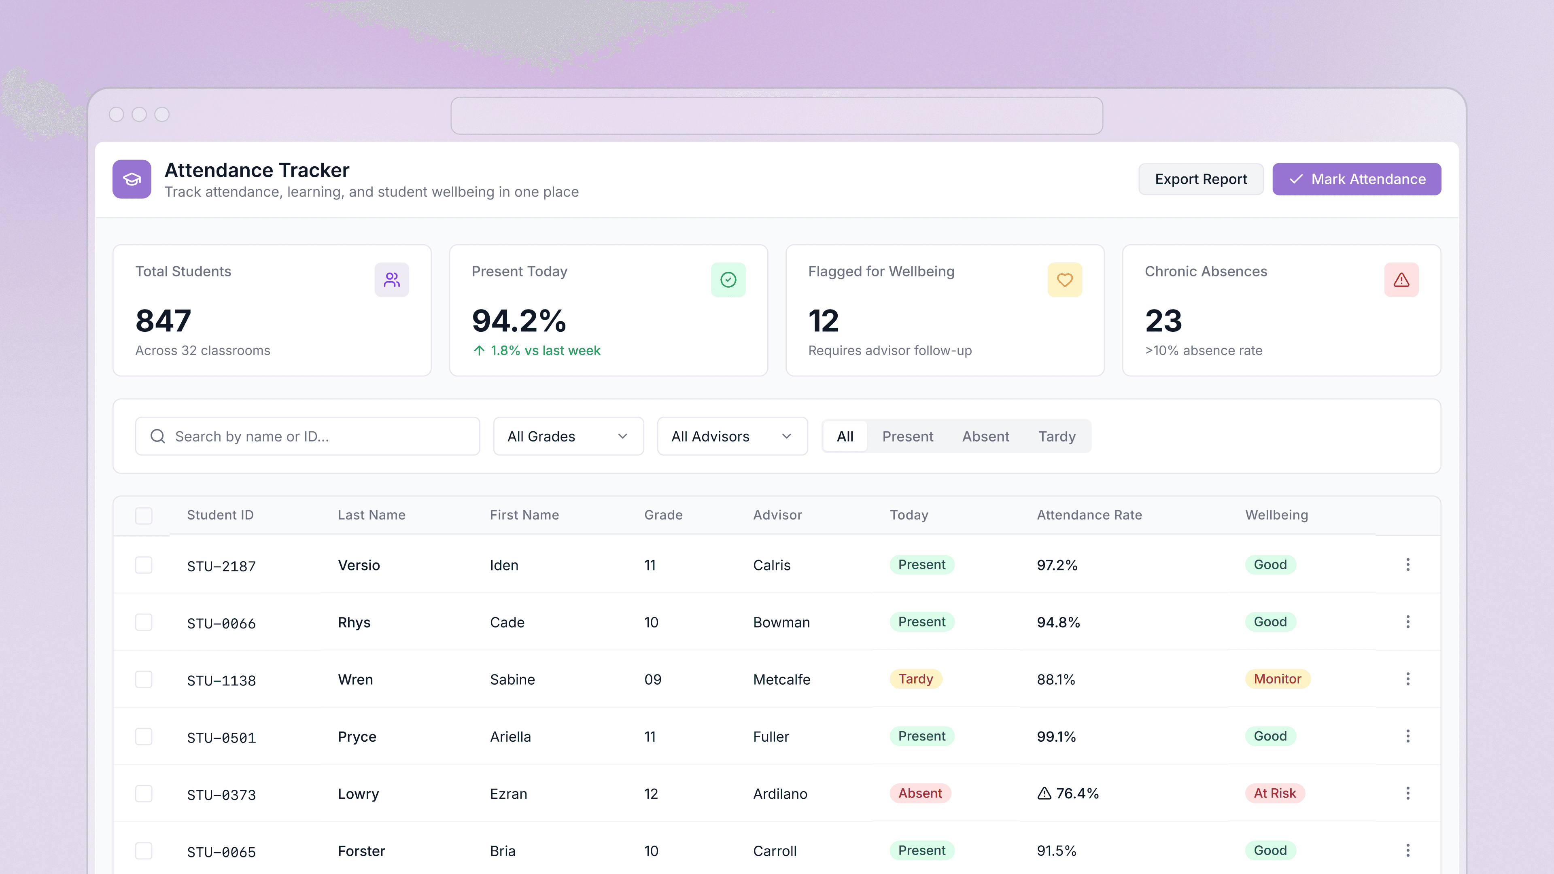
Task: Click the Wellbeing column header
Action: tap(1276, 515)
